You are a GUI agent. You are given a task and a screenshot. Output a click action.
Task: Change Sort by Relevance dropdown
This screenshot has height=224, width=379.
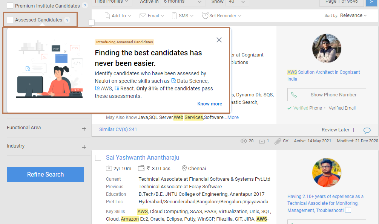(354, 15)
